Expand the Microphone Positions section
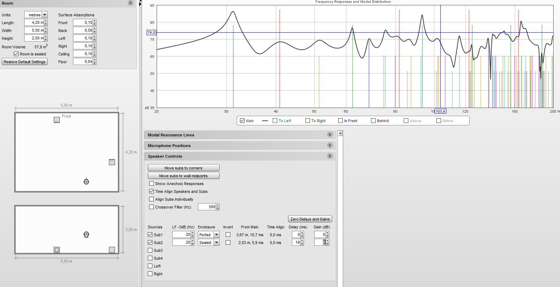The width and height of the screenshot is (560, 287). (330, 146)
